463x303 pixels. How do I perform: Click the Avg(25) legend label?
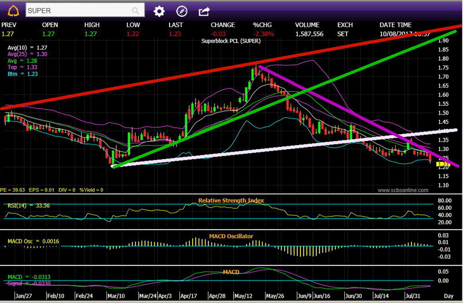coord(17,54)
